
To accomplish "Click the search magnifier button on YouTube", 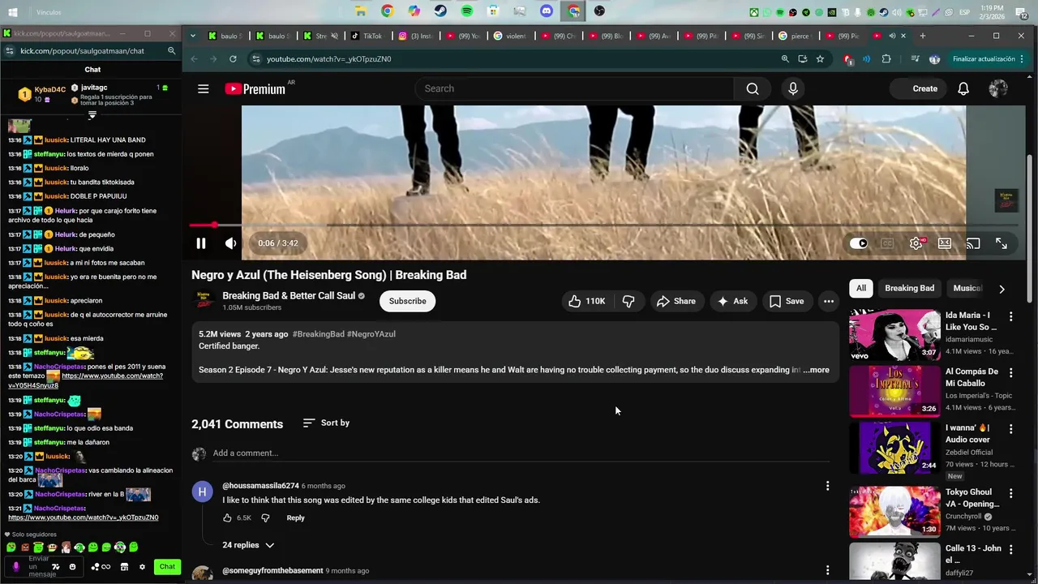I will pyautogui.click(x=753, y=88).
